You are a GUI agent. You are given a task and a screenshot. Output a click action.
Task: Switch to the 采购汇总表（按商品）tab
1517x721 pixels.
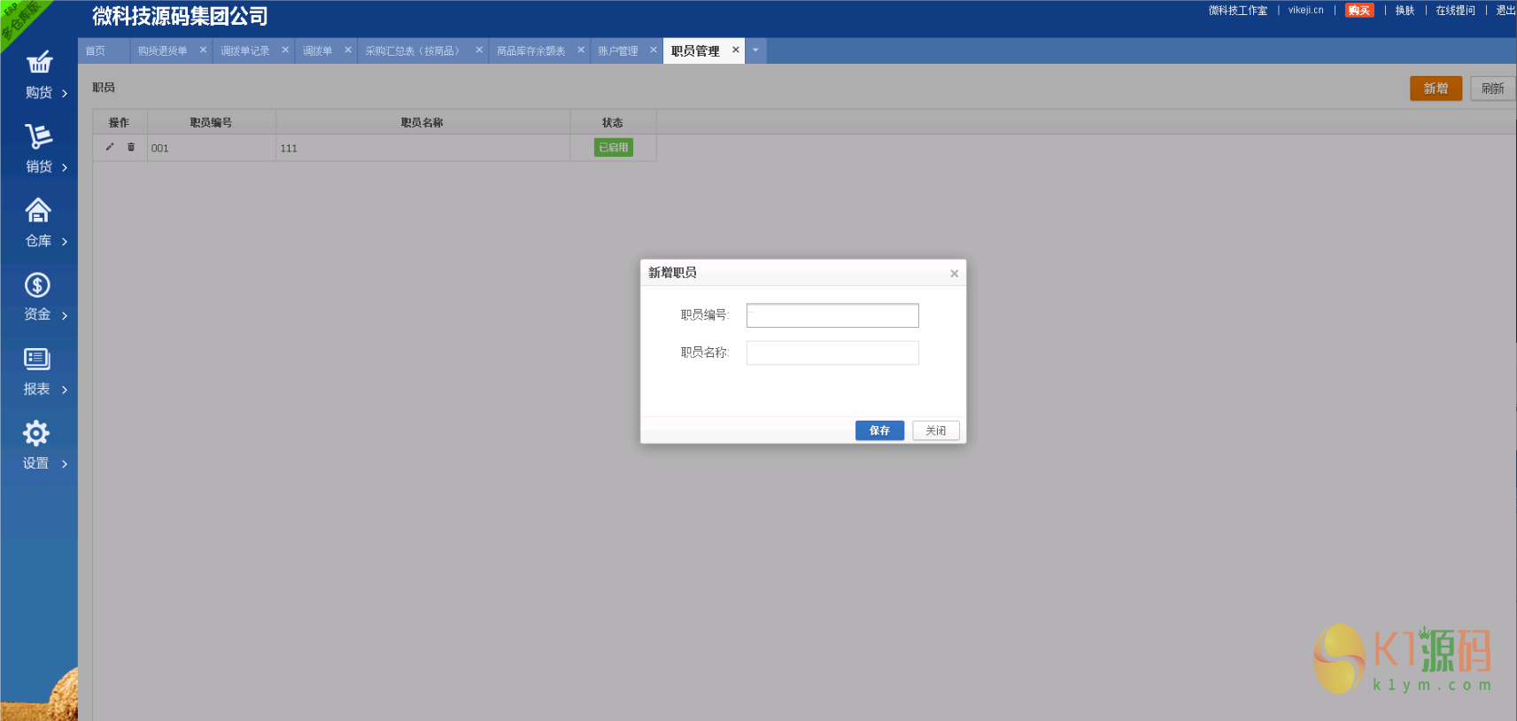[413, 51]
